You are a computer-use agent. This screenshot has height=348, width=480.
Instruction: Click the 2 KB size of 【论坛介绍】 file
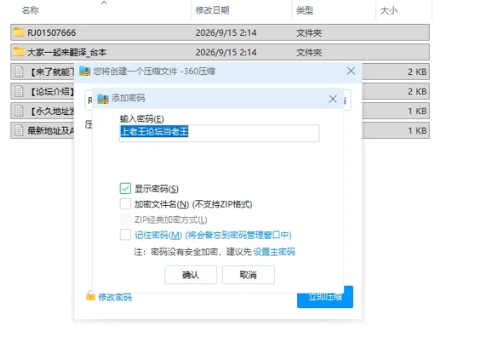point(417,91)
